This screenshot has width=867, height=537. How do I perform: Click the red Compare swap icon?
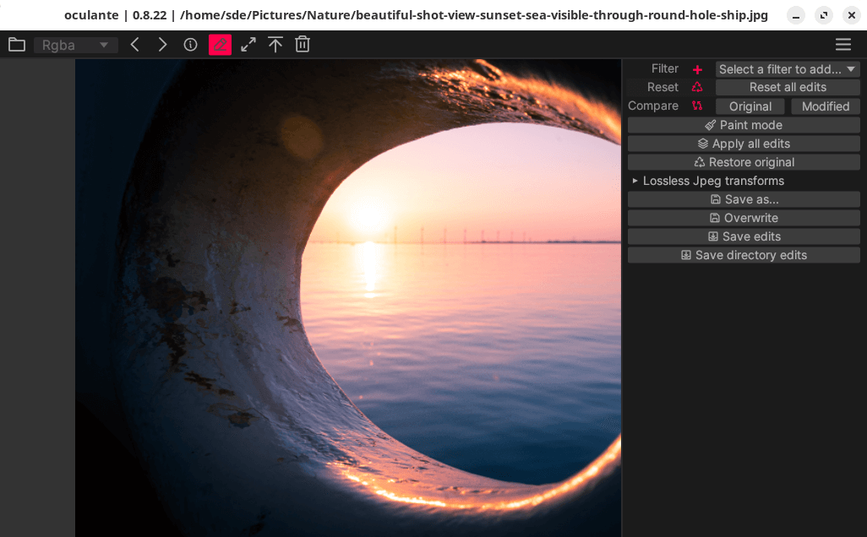click(x=697, y=106)
